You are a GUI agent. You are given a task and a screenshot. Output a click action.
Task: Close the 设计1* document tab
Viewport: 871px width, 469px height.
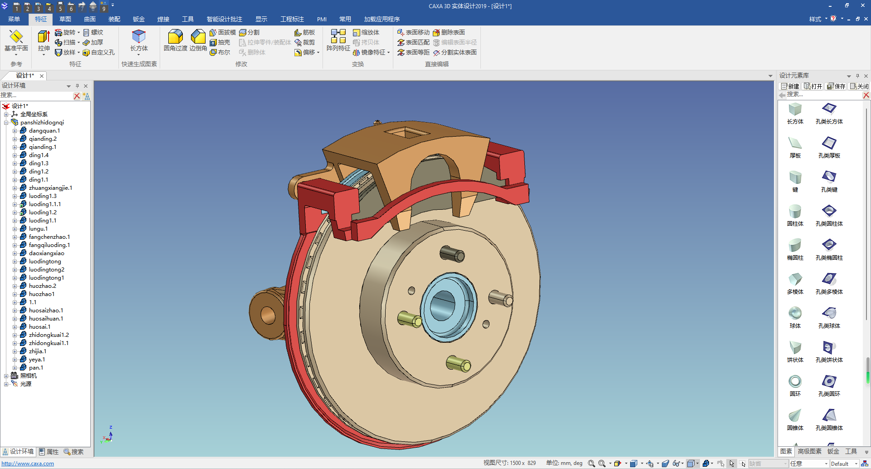[x=42, y=76]
